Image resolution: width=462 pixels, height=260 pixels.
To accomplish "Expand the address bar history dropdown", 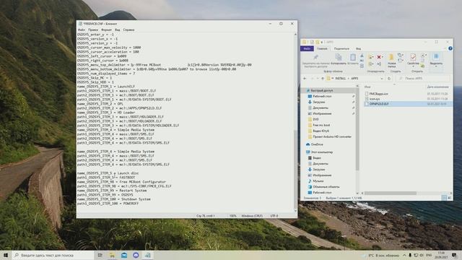I will (x=382, y=79).
